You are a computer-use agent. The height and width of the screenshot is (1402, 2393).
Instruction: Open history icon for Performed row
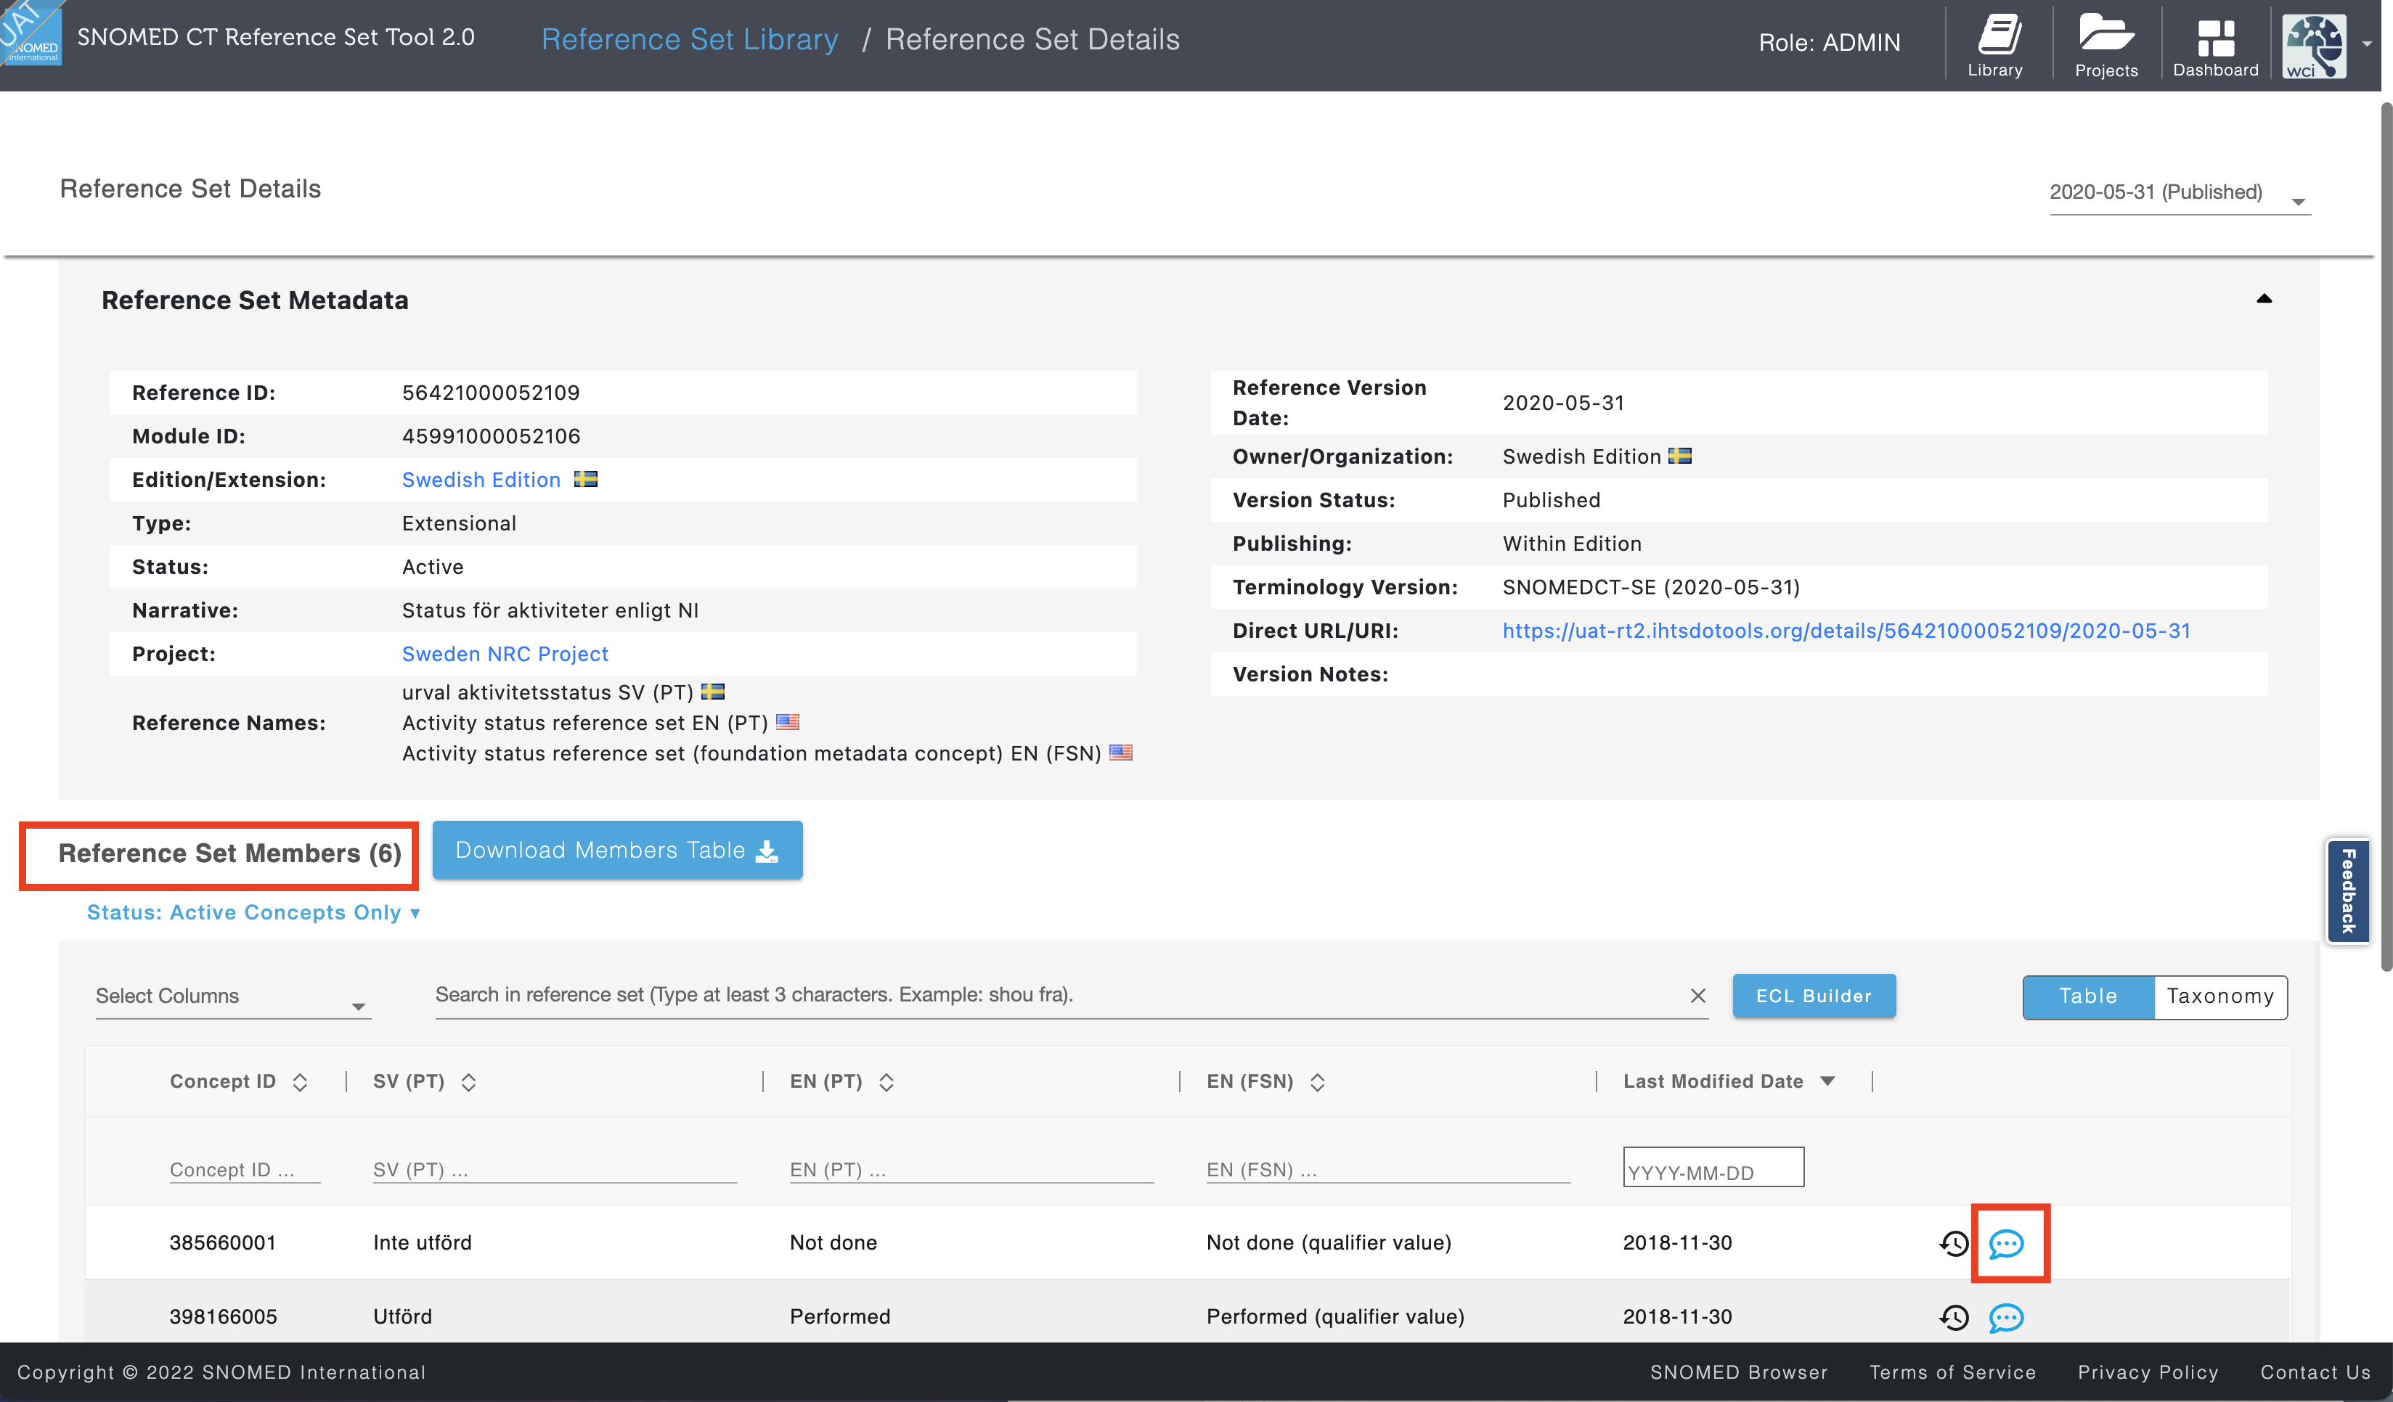pyautogui.click(x=1953, y=1318)
